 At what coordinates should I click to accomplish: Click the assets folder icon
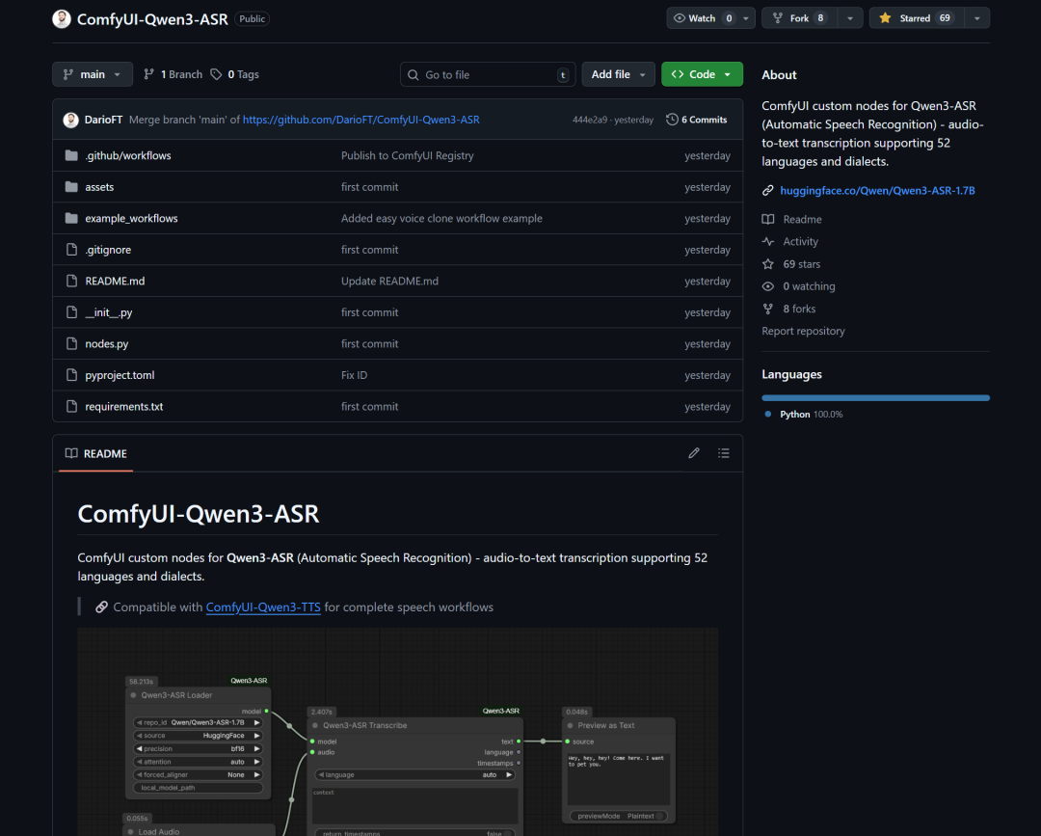(x=71, y=187)
